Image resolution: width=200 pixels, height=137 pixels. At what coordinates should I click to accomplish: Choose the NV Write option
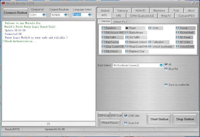[184, 42]
